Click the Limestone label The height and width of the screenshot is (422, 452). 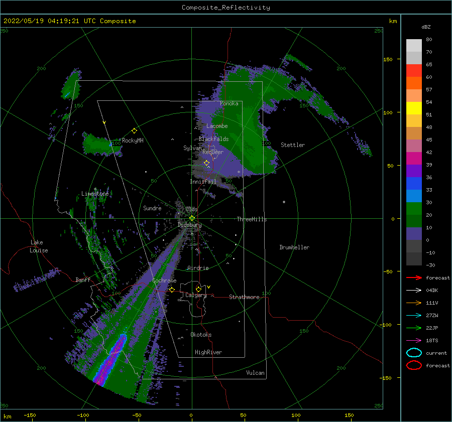(x=95, y=194)
